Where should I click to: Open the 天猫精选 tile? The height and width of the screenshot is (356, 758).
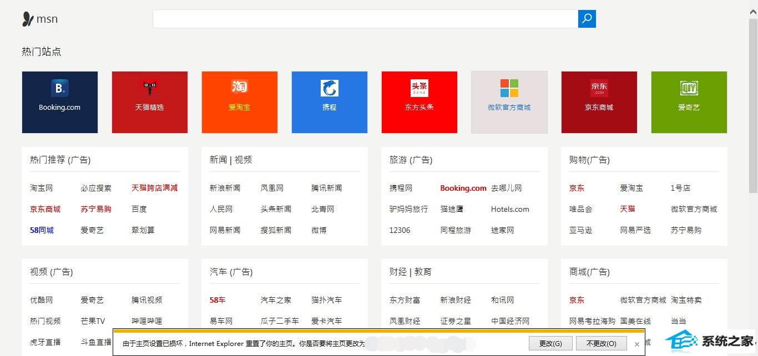point(150,102)
